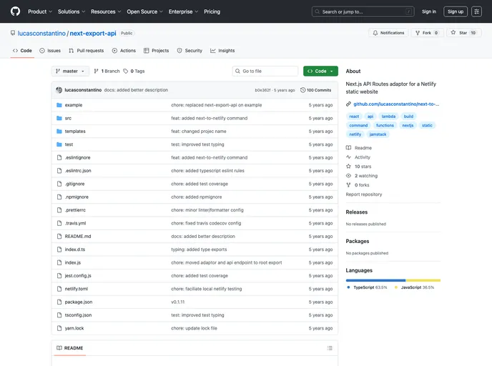Switch to the Actions tab

pyautogui.click(x=124, y=51)
